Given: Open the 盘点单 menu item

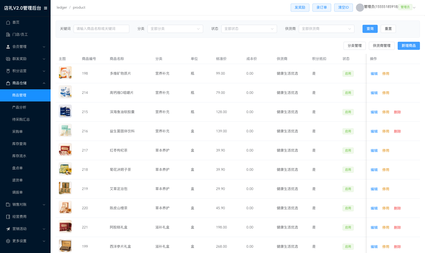Looking at the screenshot, I should (25, 168).
